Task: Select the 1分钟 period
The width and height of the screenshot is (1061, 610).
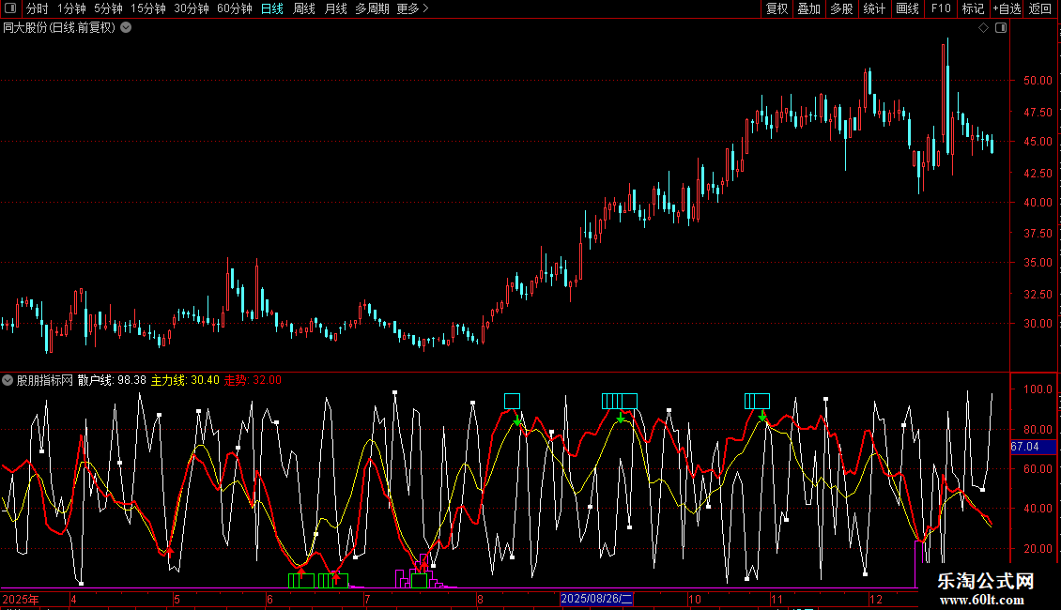Action: [71, 8]
